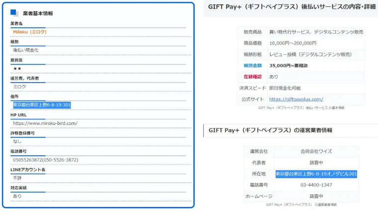Open the giftpayplus.com official site link

tap(296, 99)
